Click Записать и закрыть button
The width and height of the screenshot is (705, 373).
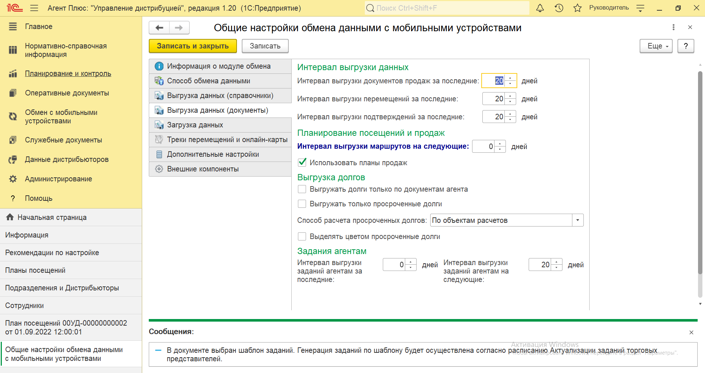pyautogui.click(x=193, y=46)
